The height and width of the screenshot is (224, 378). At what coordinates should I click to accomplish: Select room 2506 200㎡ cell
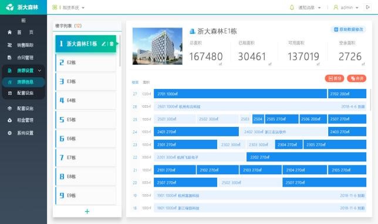[313, 119]
